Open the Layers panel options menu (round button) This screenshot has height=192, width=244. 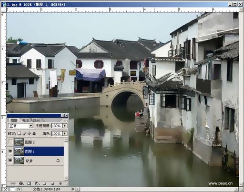click(66, 121)
